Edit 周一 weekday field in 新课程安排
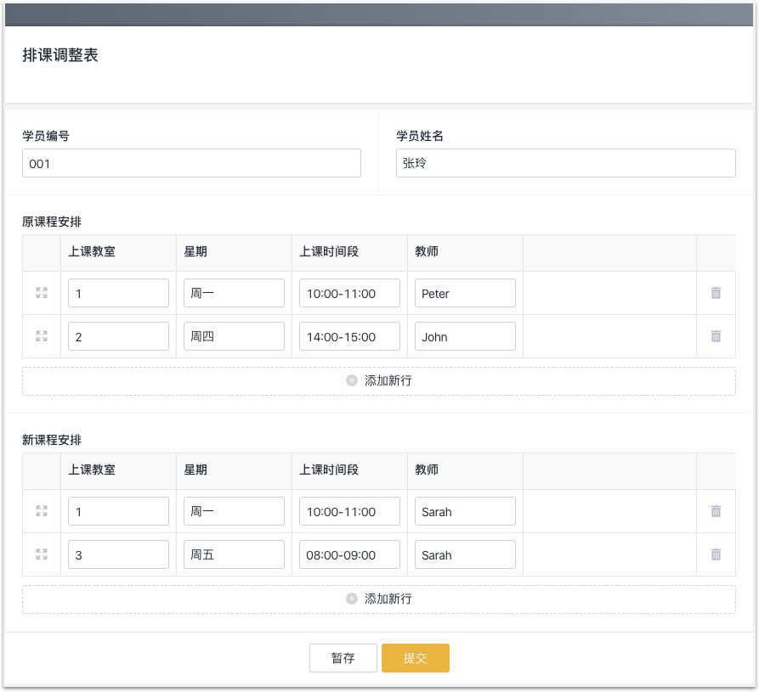Viewport: 759px width, 692px height. tap(235, 511)
